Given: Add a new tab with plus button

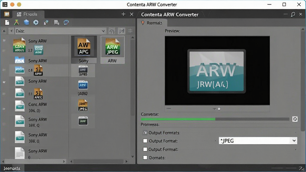Looking at the screenshot, I should 123,14.
